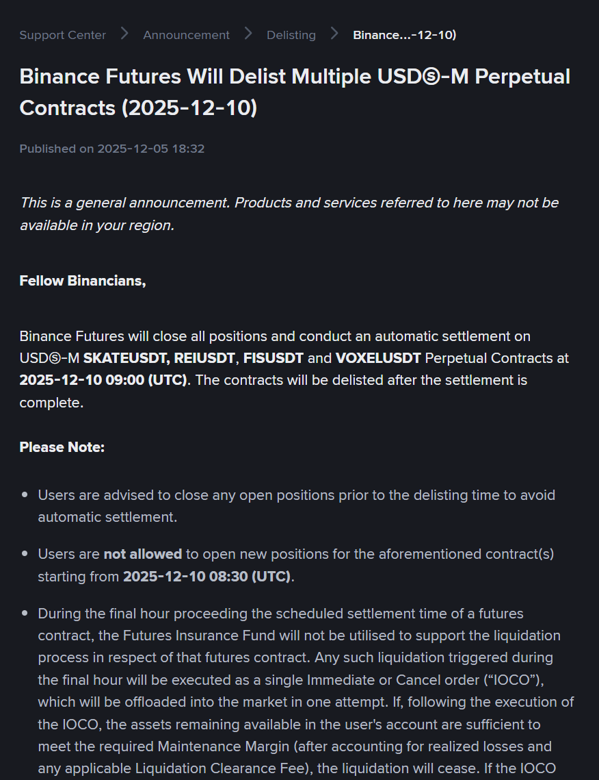Click the bold REIUSDT contract name
The width and height of the screenshot is (599, 780).
tap(204, 358)
